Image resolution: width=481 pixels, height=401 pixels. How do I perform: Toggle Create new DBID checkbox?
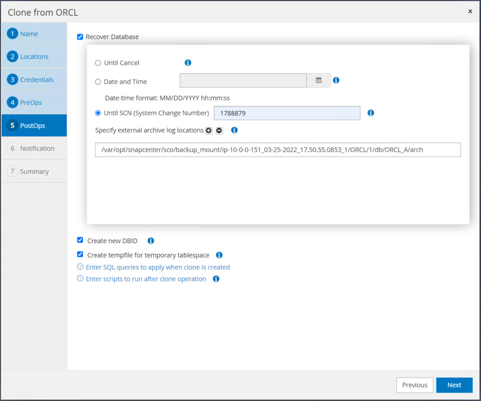pyautogui.click(x=80, y=240)
